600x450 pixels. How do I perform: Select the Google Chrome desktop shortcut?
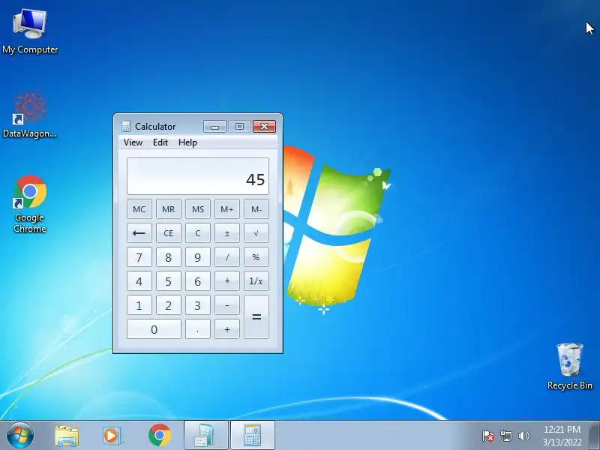pyautogui.click(x=30, y=204)
